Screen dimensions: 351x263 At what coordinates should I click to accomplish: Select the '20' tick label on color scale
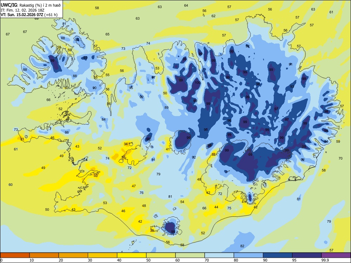61,260
